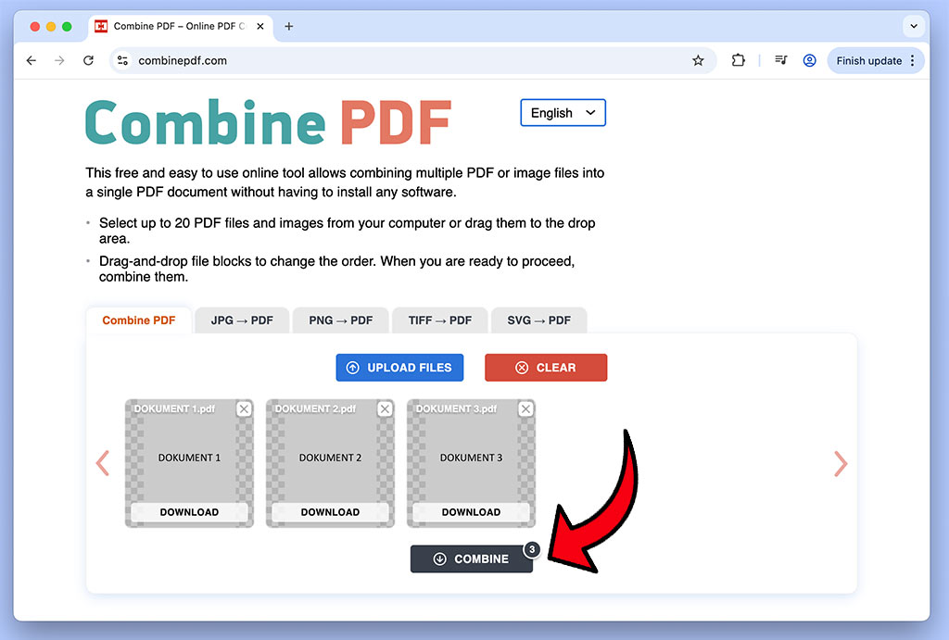Click the right carousel arrow
This screenshot has width=949, height=640.
pyautogui.click(x=841, y=463)
